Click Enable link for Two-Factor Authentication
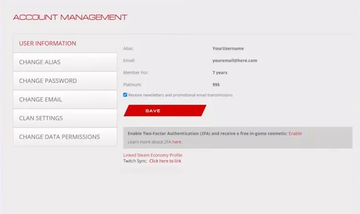 click(295, 133)
